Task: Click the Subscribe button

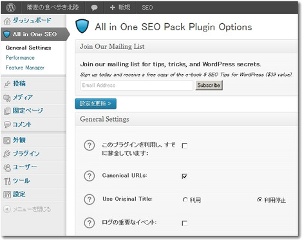Action: [209, 86]
